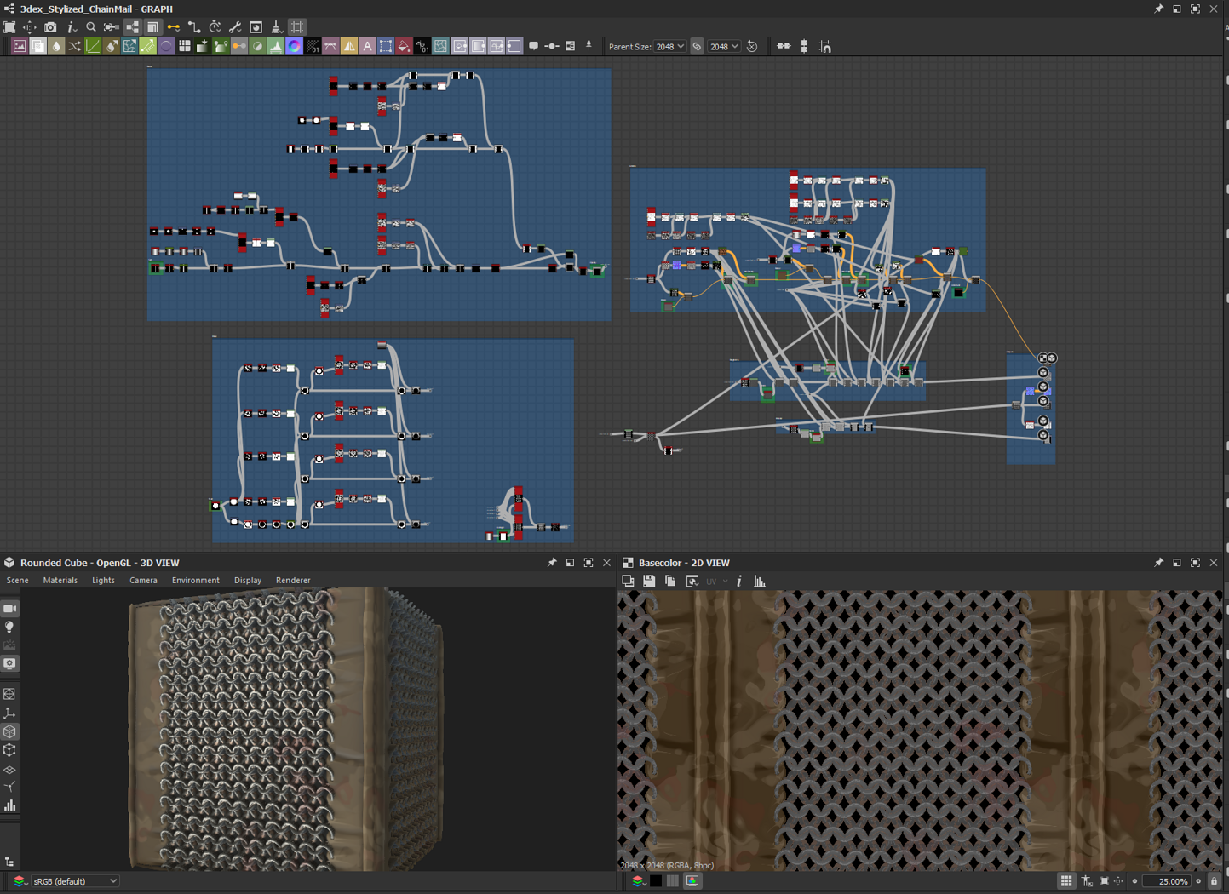Open the Parent Size width dropdown

coord(670,47)
